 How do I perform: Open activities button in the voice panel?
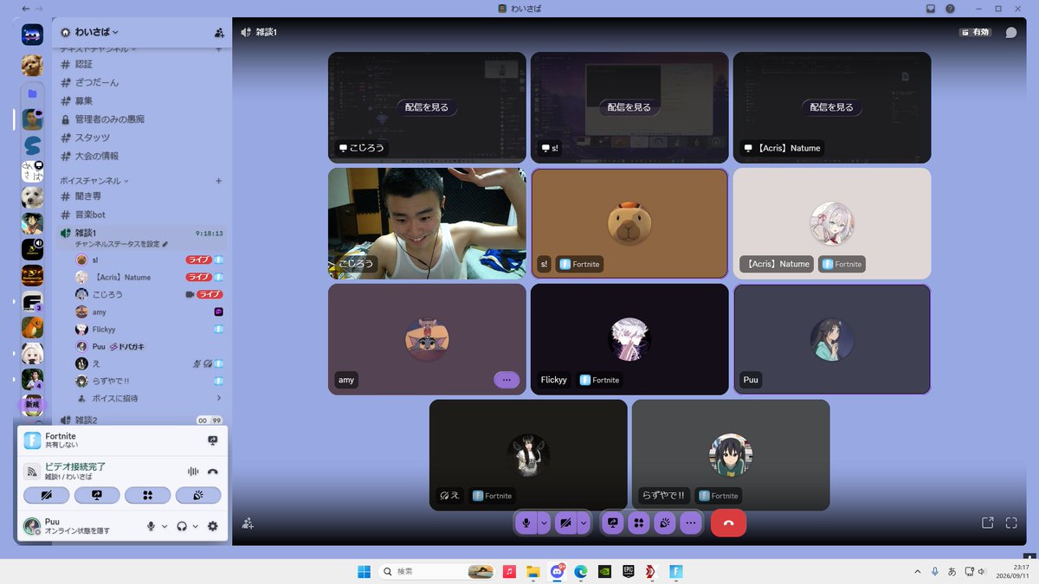148,496
